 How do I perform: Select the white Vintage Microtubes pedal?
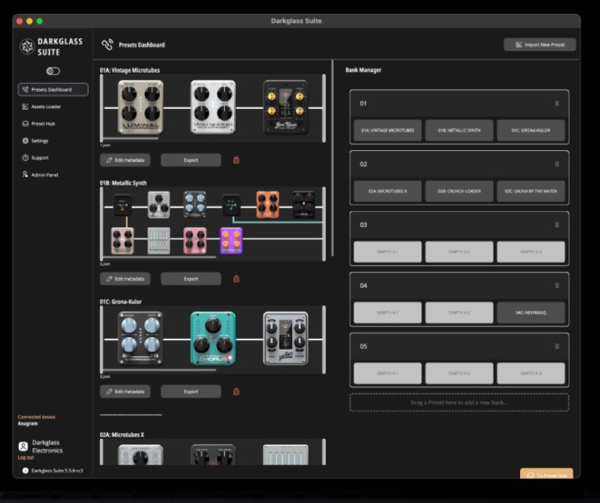pyautogui.click(x=213, y=108)
